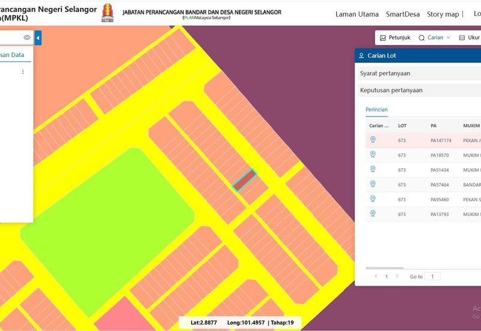Locate lot 673 with PA51434 pin icon

click(373, 169)
